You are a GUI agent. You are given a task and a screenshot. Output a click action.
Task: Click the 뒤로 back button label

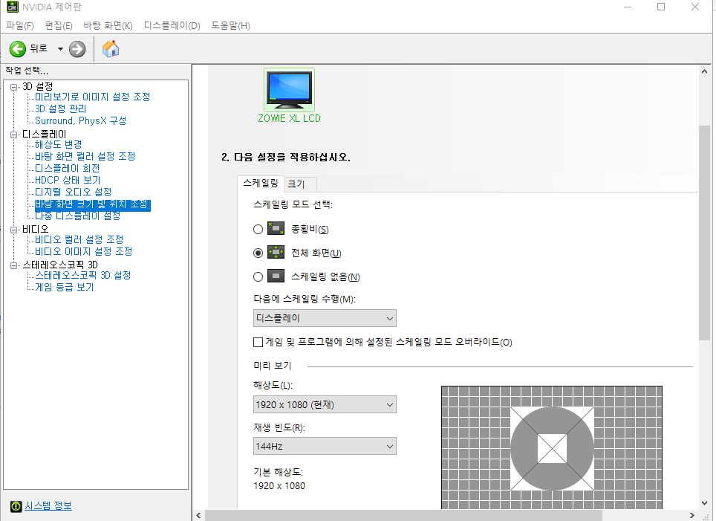pyautogui.click(x=39, y=48)
